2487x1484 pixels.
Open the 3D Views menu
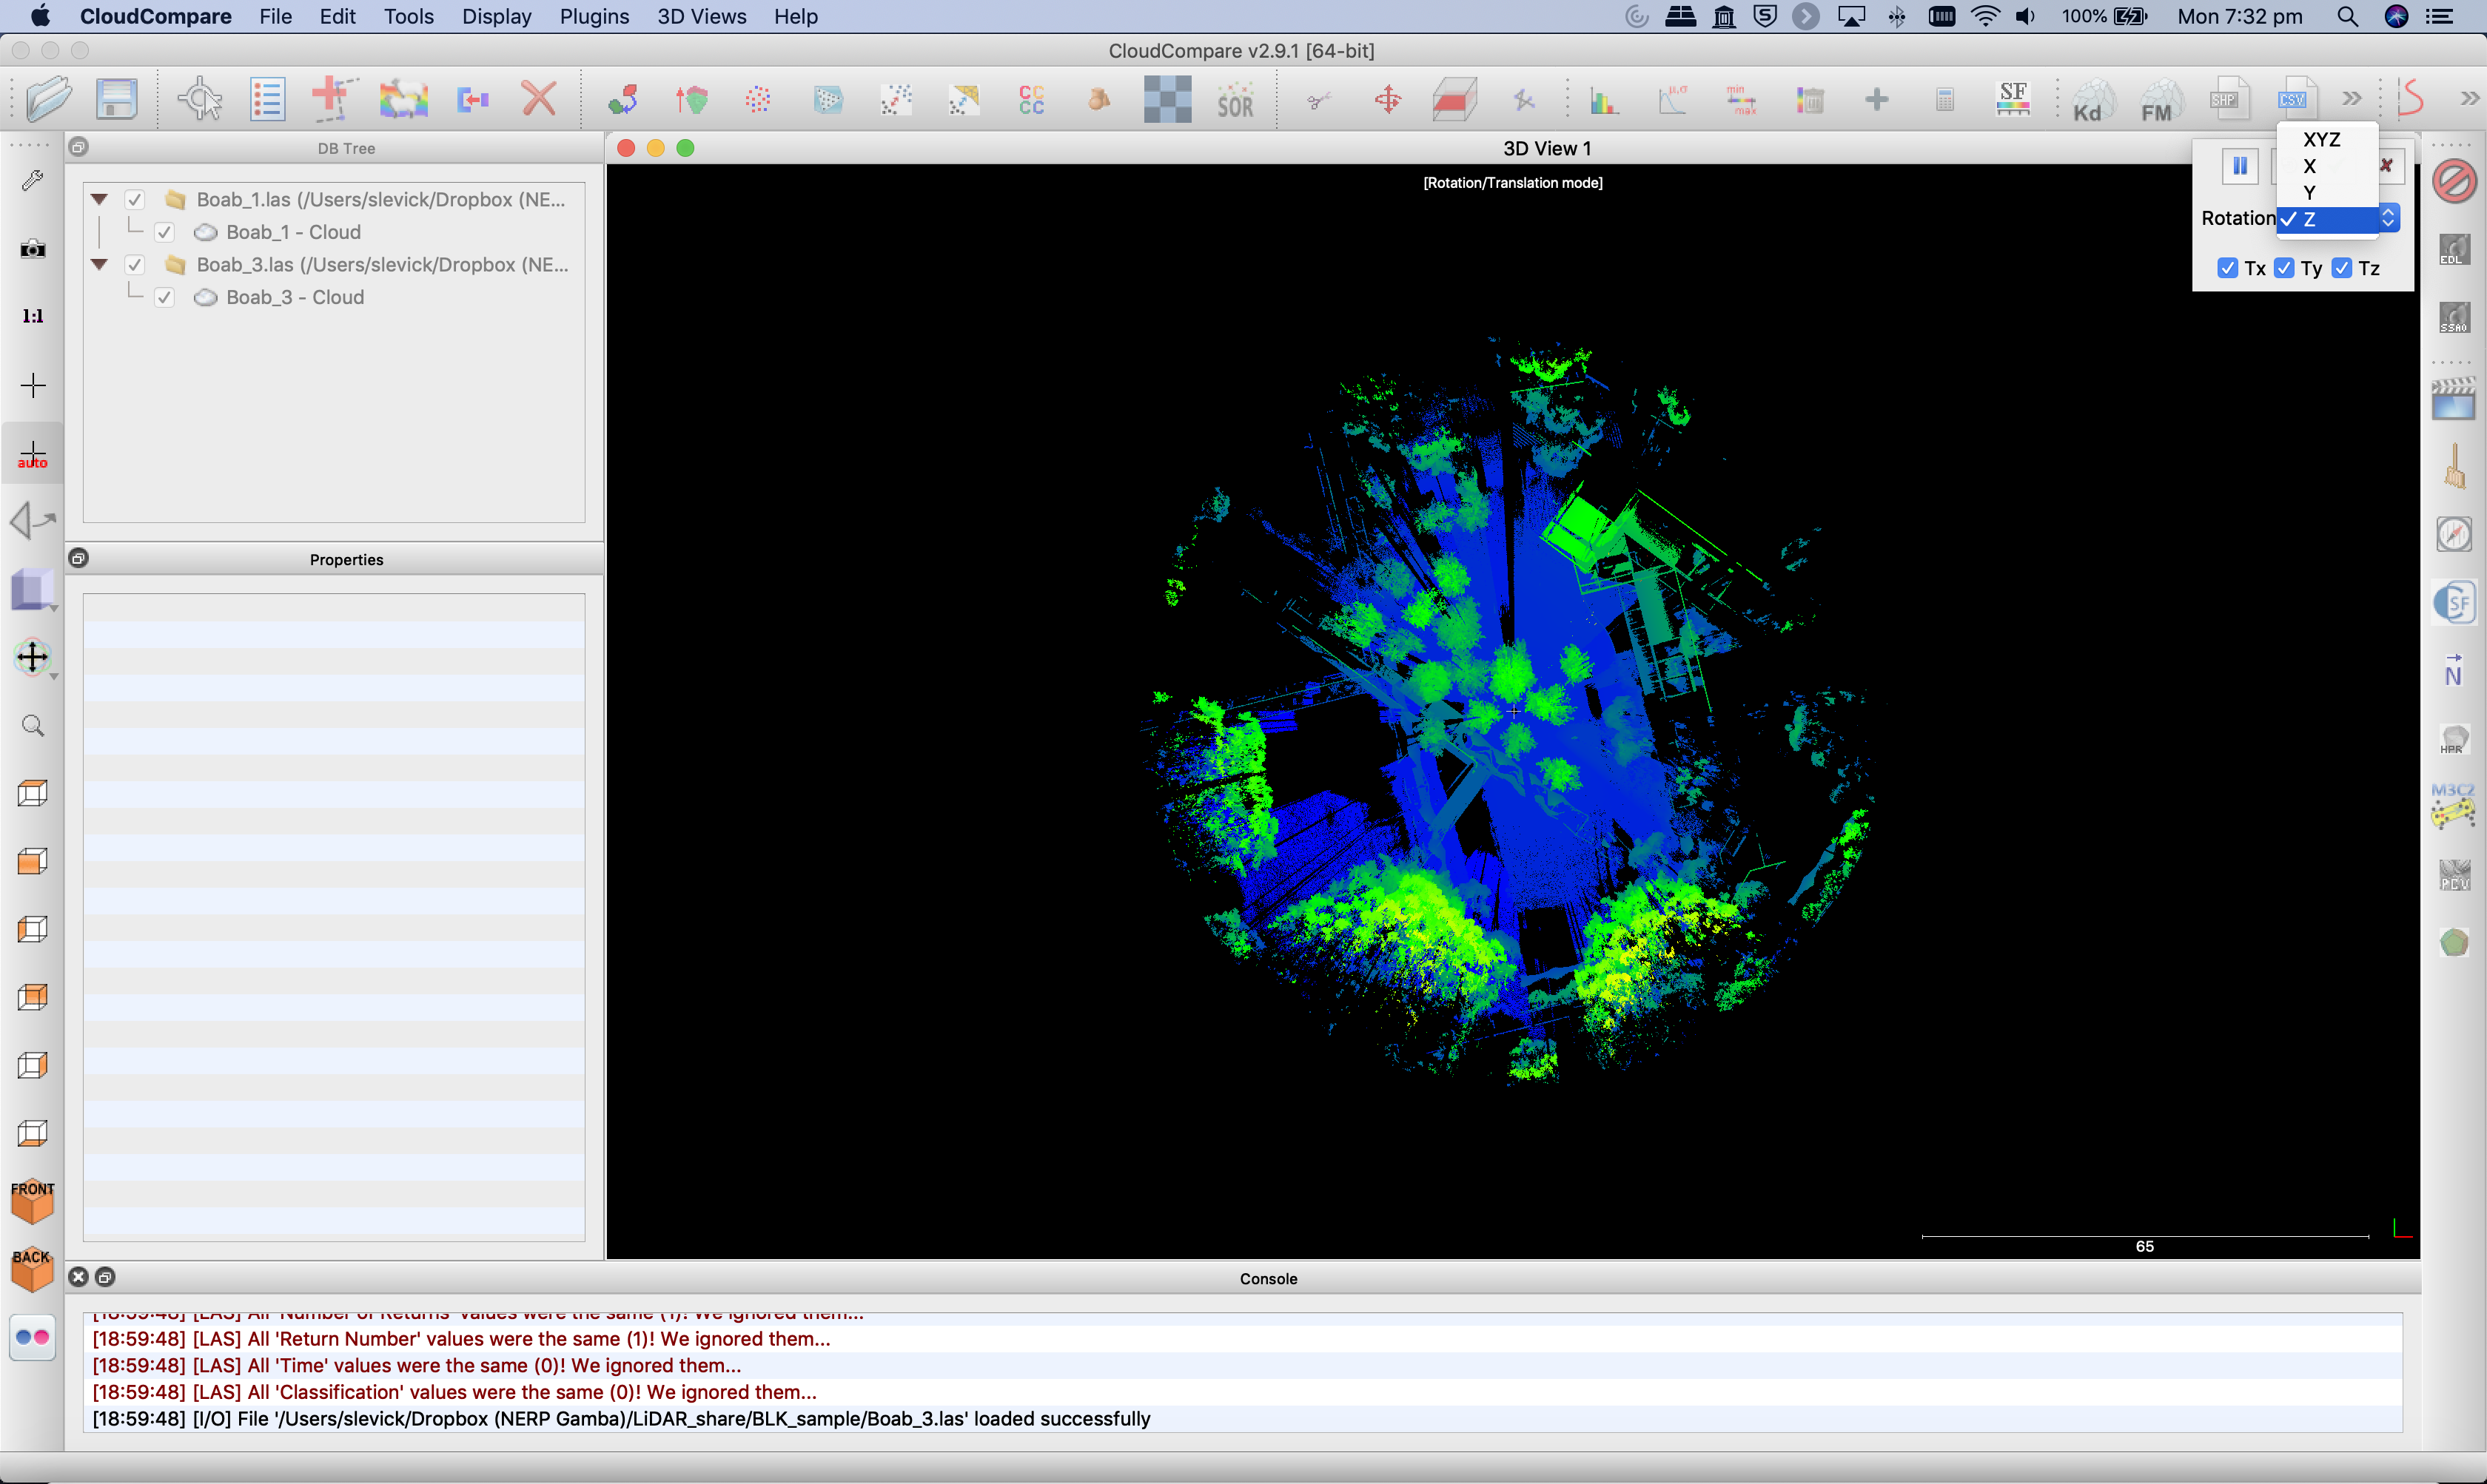[x=701, y=16]
